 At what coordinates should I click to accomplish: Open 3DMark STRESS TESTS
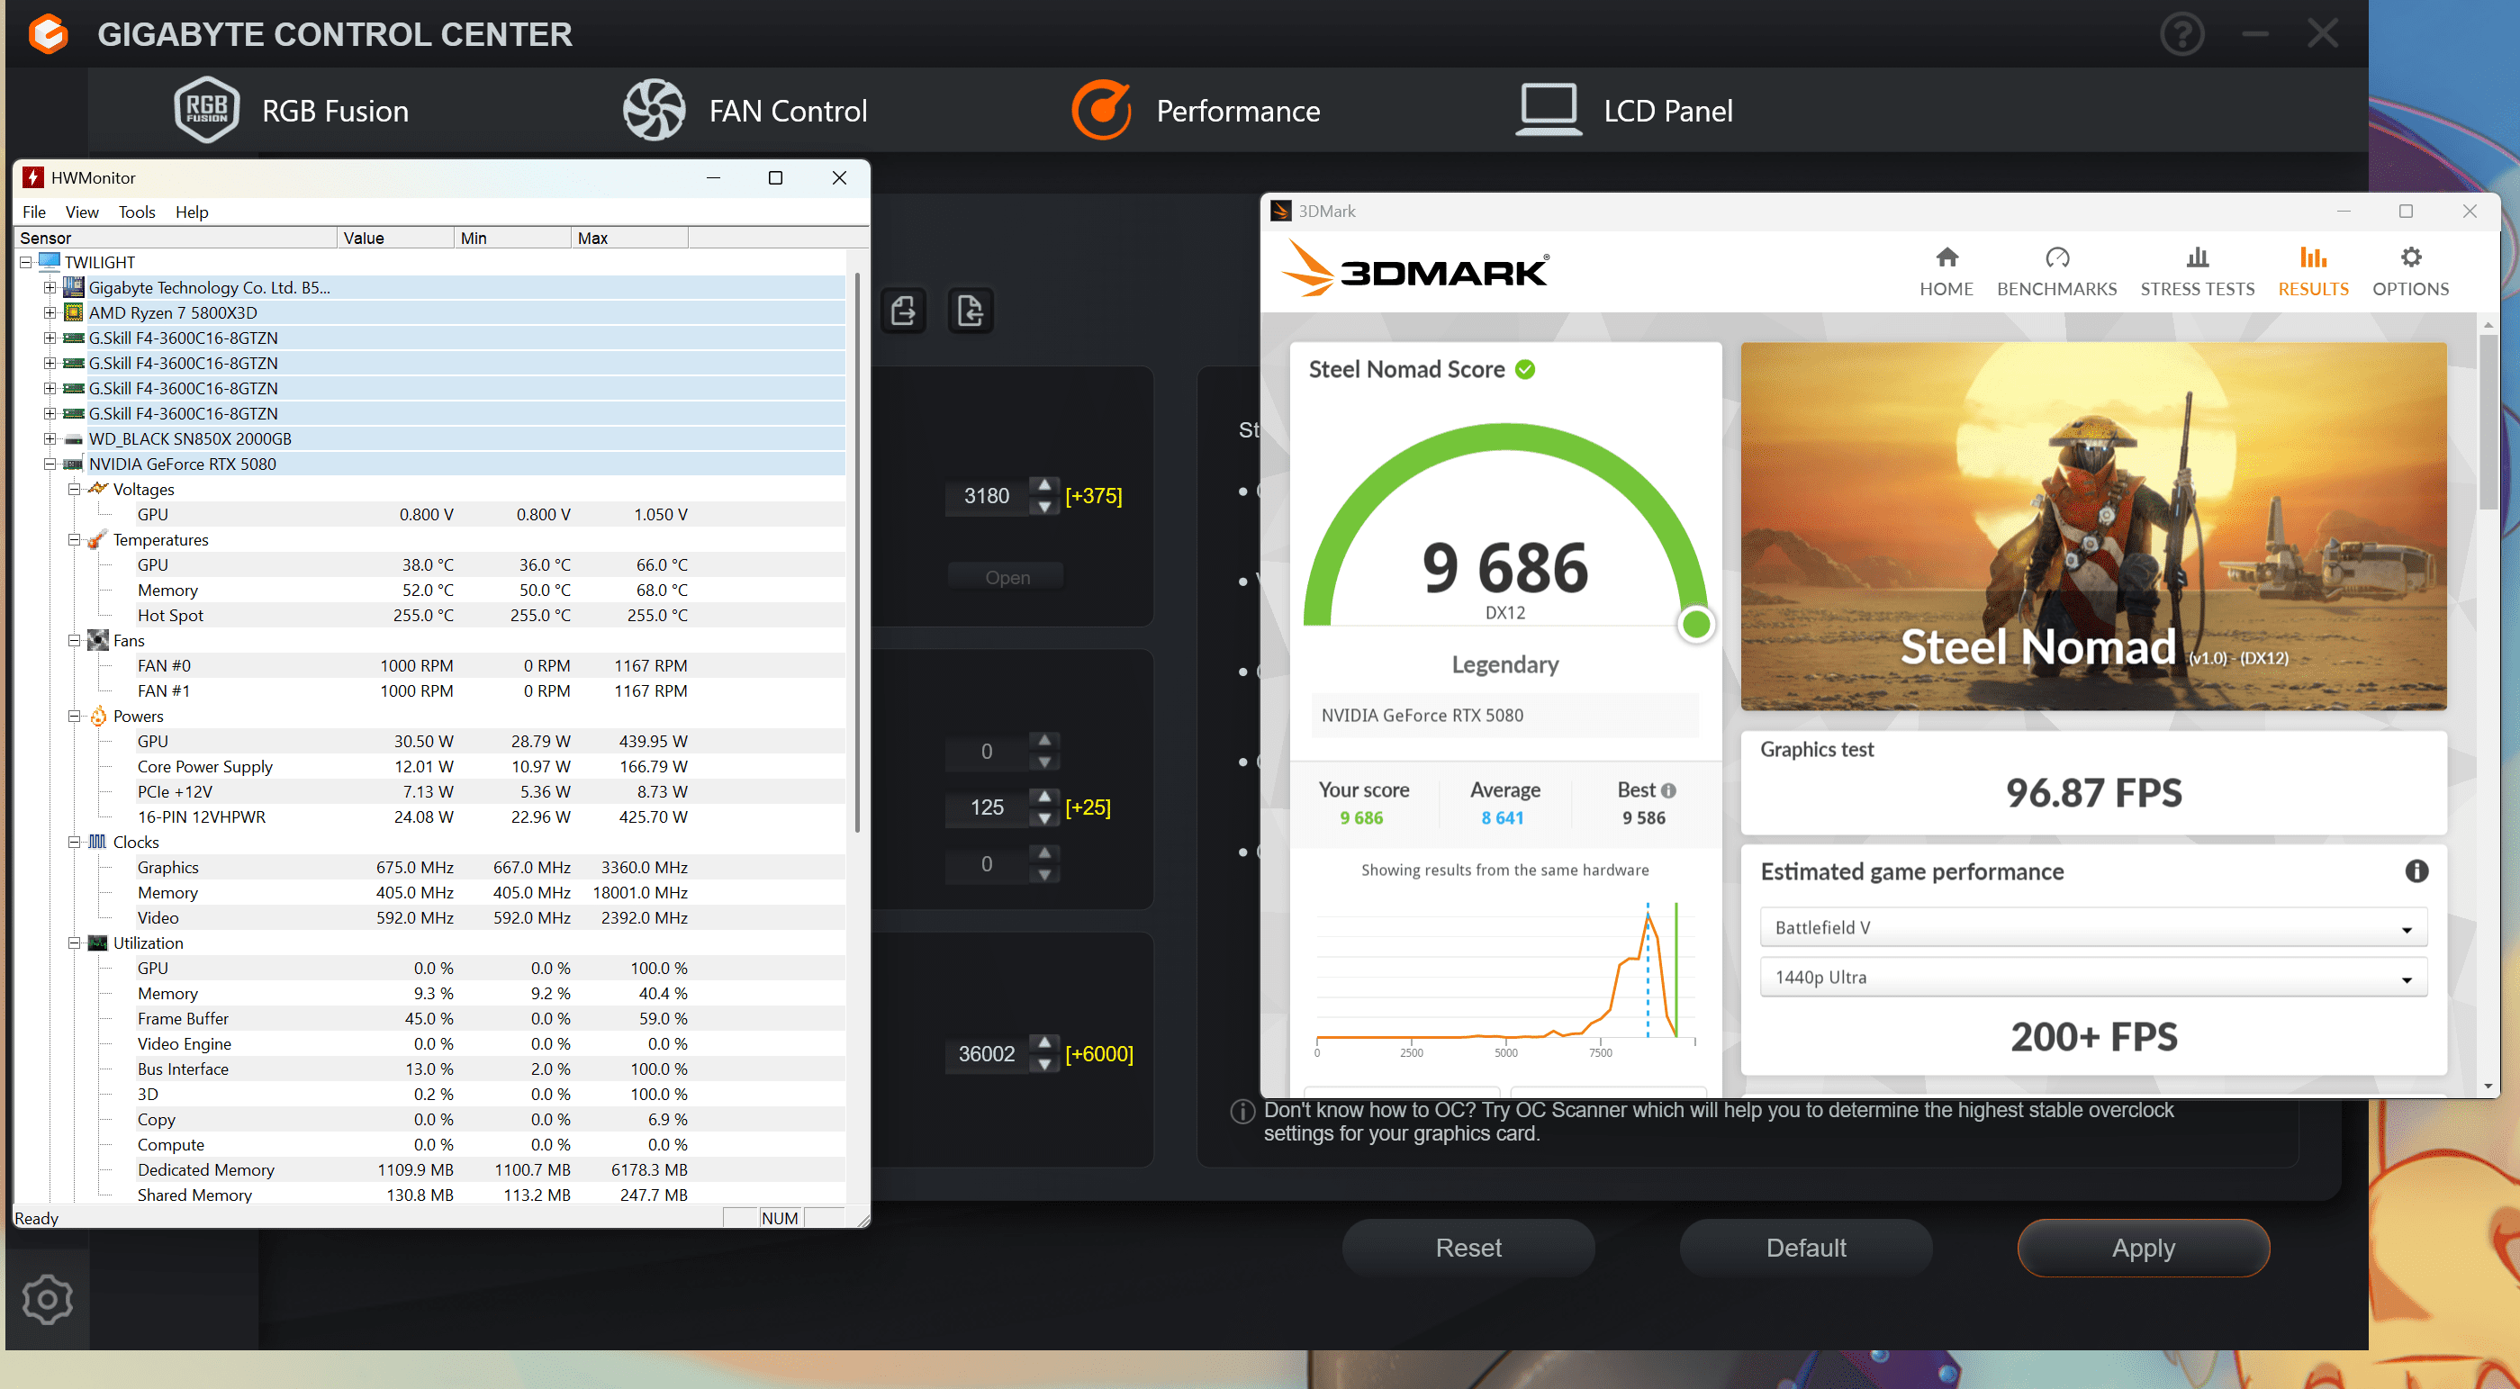tap(2196, 271)
